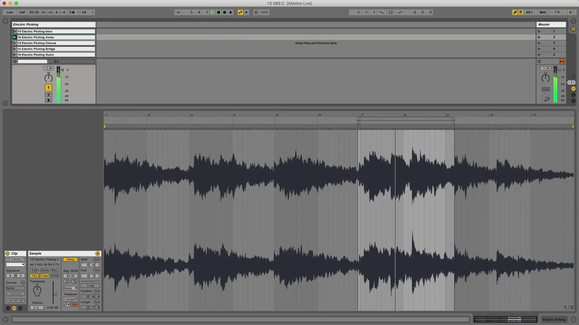Launch Master scene 3
This screenshot has height=325, width=579.
pos(539,43)
